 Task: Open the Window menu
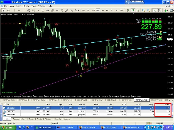coord(42,6)
